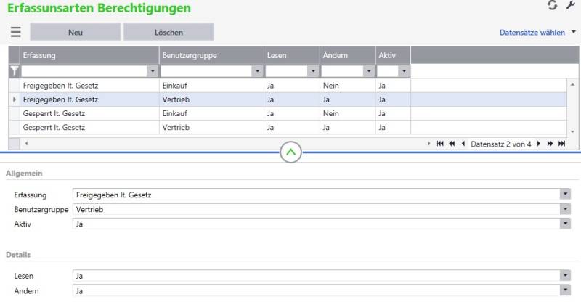
Task: Open settings via the wrench icon
Action: pos(570,6)
